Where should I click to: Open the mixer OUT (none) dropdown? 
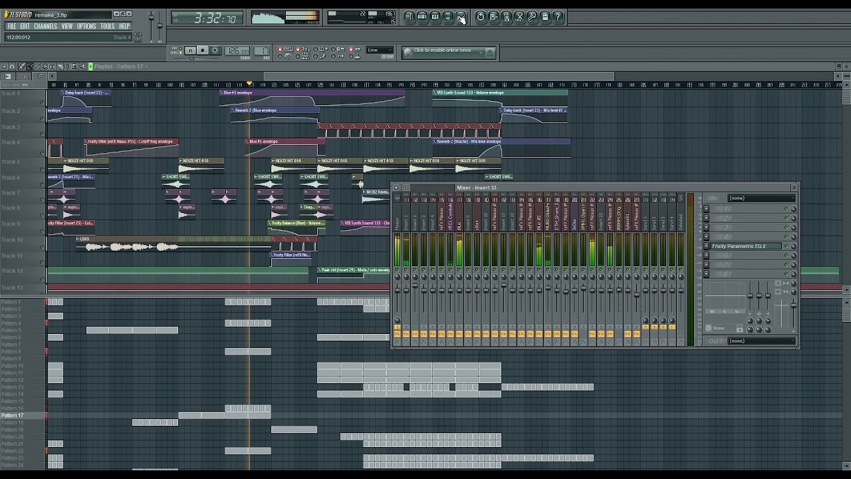762,341
